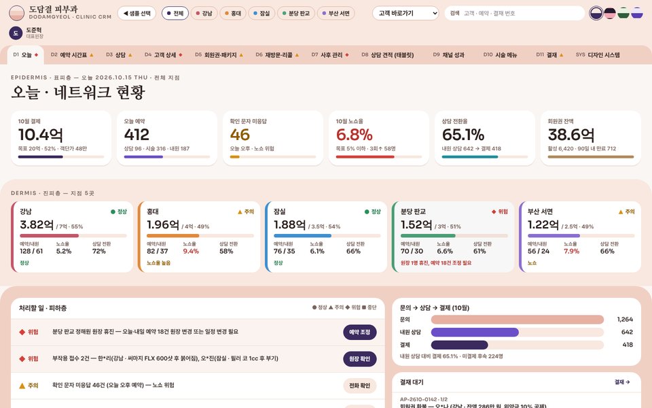Click the 처리할 일 · 피하층 heading
Image resolution: width=652 pixels, height=408 pixels.
pos(43,308)
